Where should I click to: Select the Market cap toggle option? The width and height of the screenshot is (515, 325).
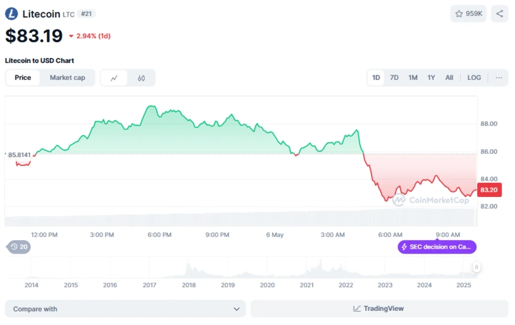[68, 78]
